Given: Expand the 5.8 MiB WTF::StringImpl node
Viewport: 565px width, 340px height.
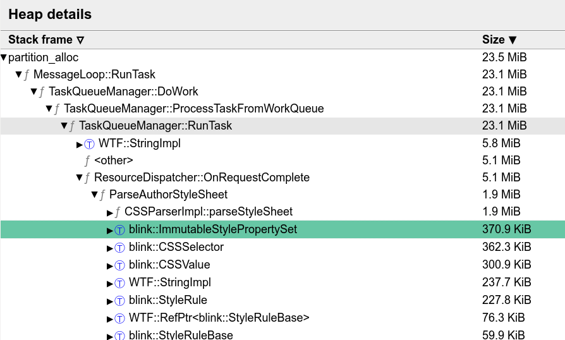Looking at the screenshot, I should (x=80, y=145).
